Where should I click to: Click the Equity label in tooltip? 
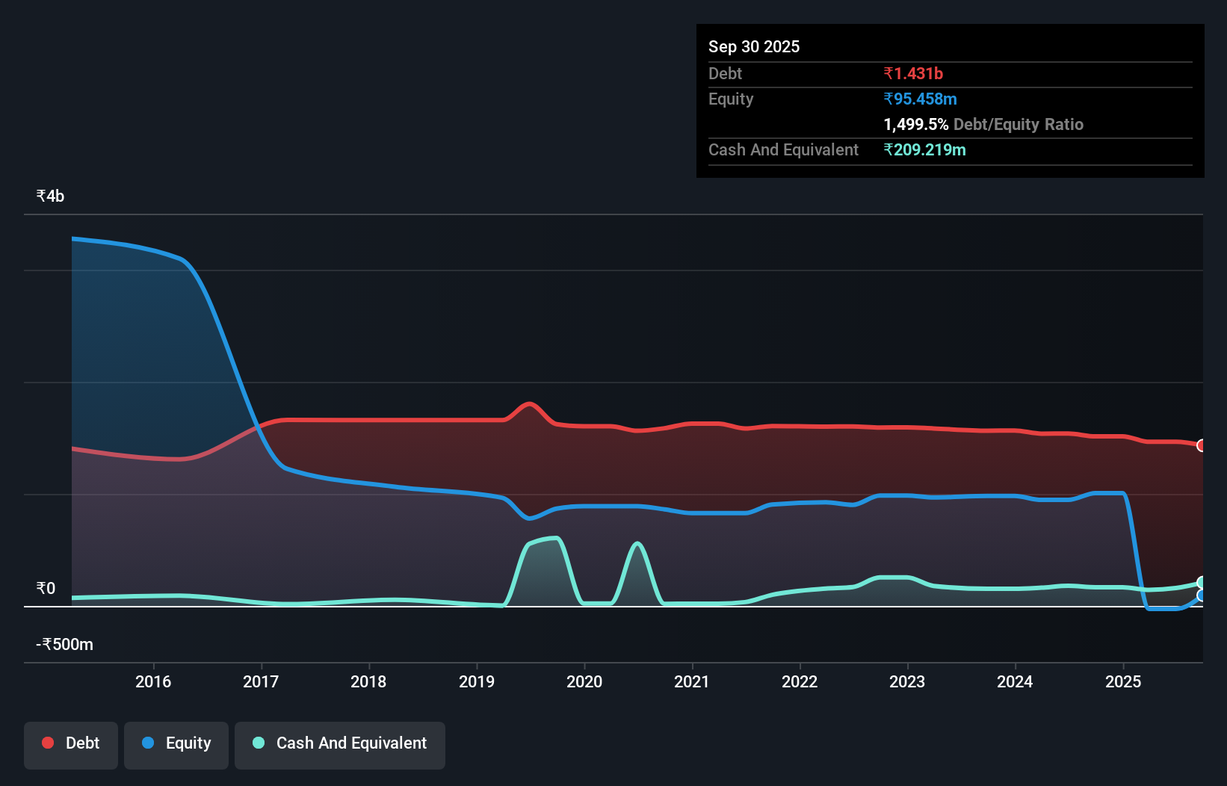click(x=731, y=99)
